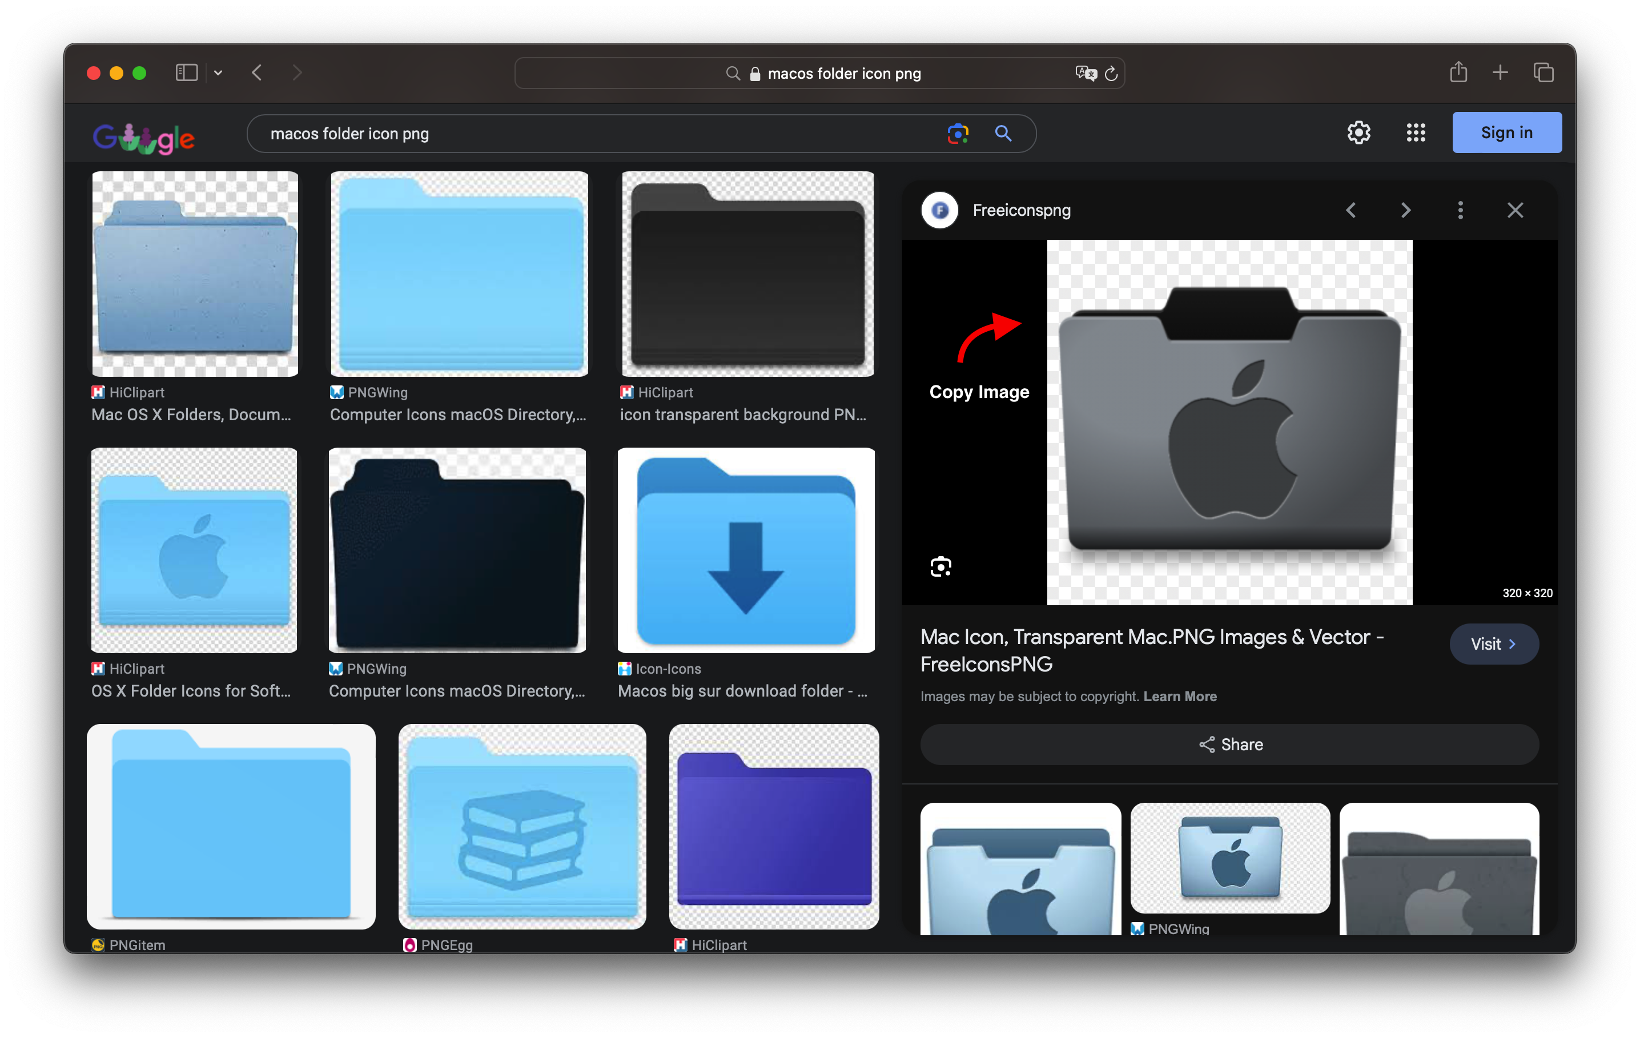
Task: Open the Google apps grid
Action: coord(1416,133)
